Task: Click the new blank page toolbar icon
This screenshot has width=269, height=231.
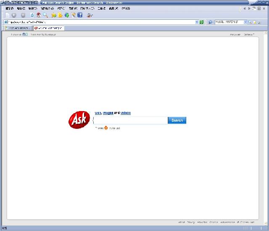Action: [x=7, y=15]
